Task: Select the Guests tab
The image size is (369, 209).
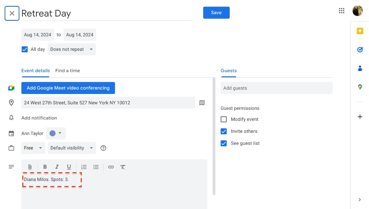Action: (x=228, y=71)
